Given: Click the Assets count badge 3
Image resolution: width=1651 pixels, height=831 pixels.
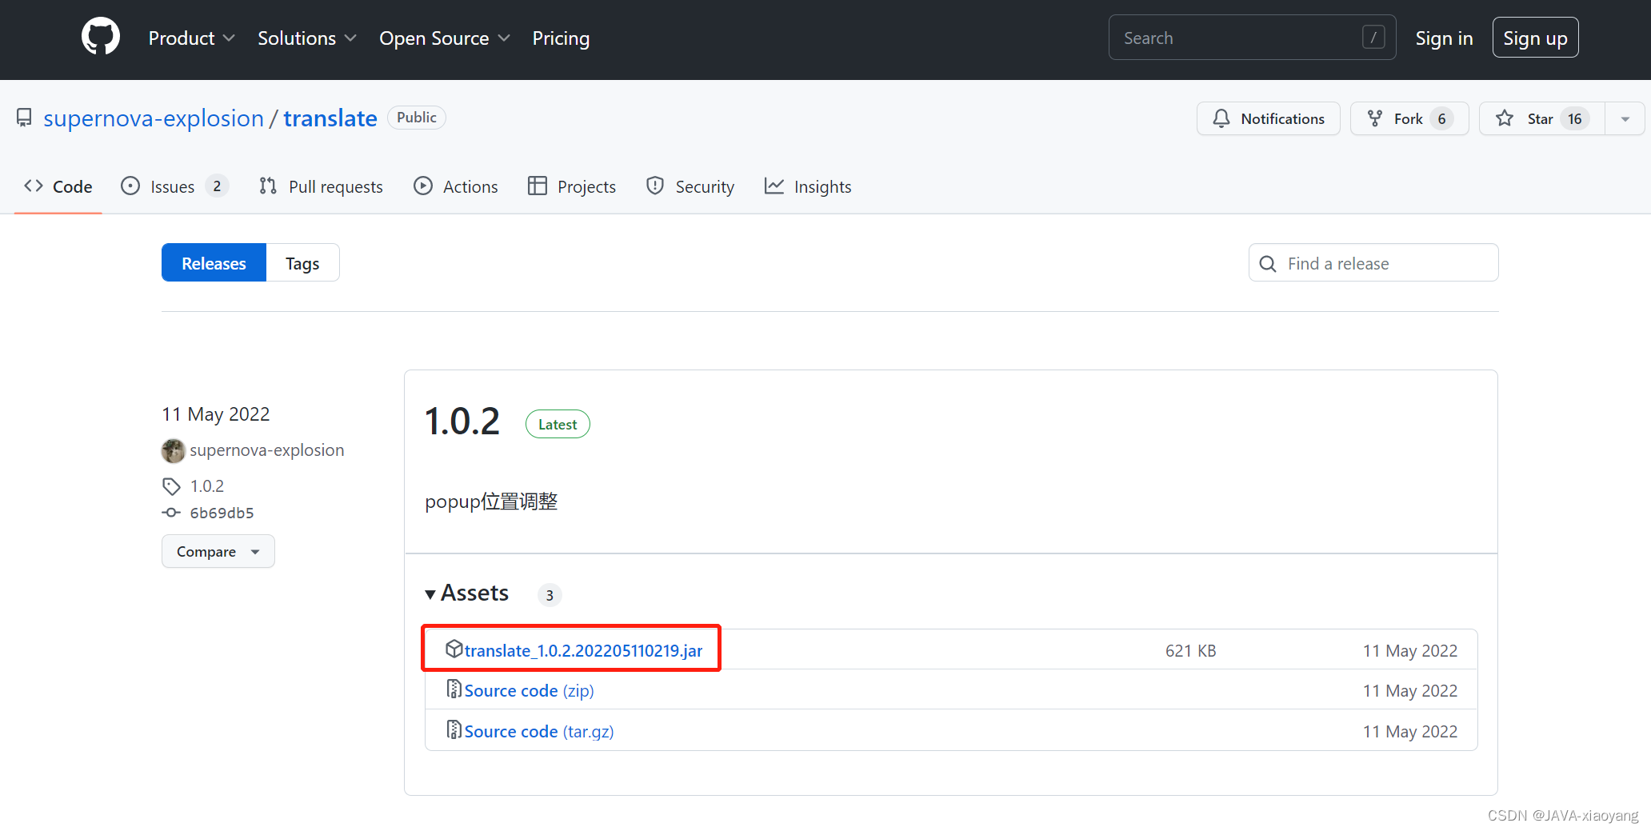Looking at the screenshot, I should tap(550, 595).
